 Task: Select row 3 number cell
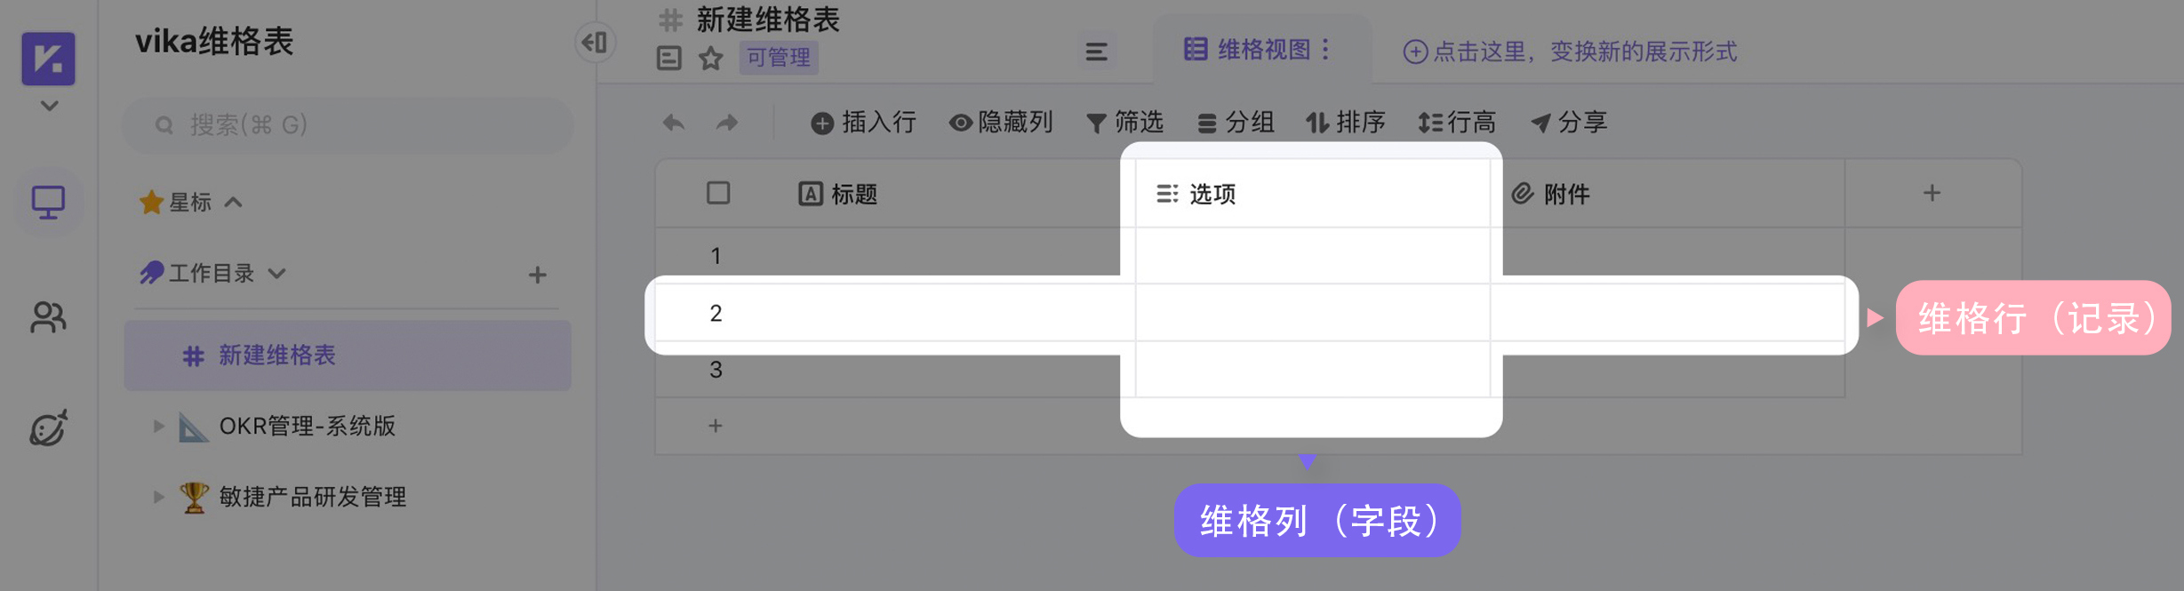(x=716, y=370)
